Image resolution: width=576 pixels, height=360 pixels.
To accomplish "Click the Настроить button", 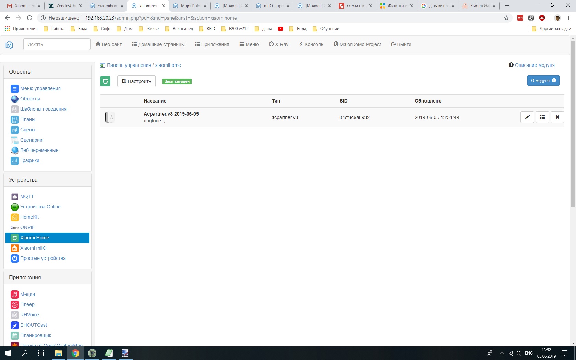I will click(x=136, y=81).
